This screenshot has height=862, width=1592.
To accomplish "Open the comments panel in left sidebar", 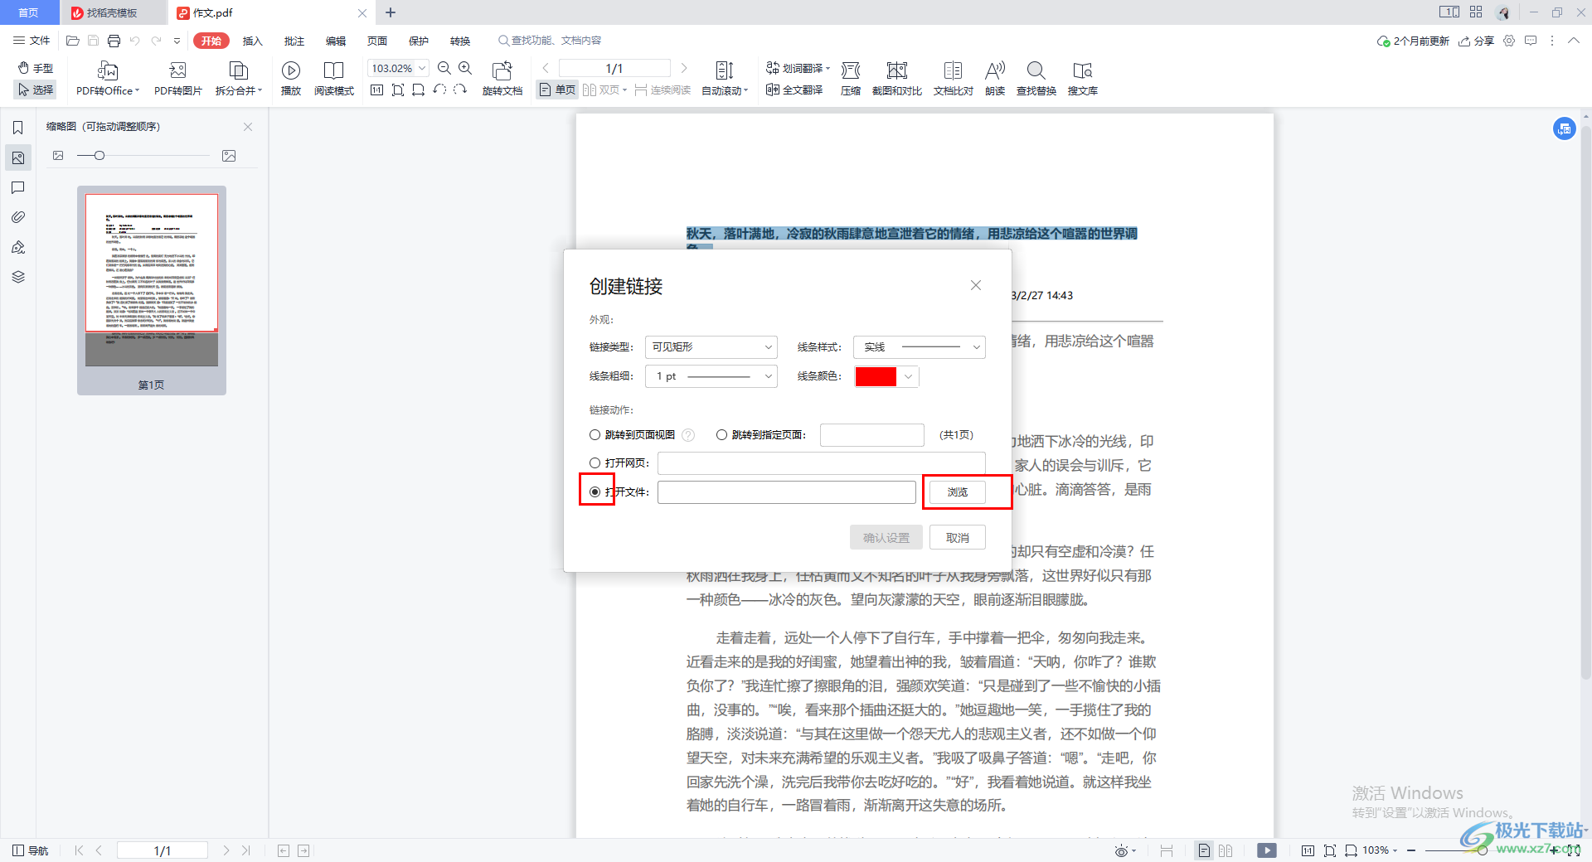I will 17,187.
